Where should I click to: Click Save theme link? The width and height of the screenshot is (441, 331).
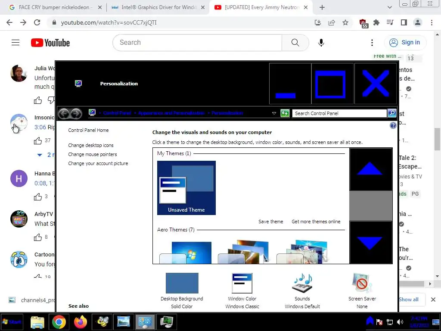(270, 222)
